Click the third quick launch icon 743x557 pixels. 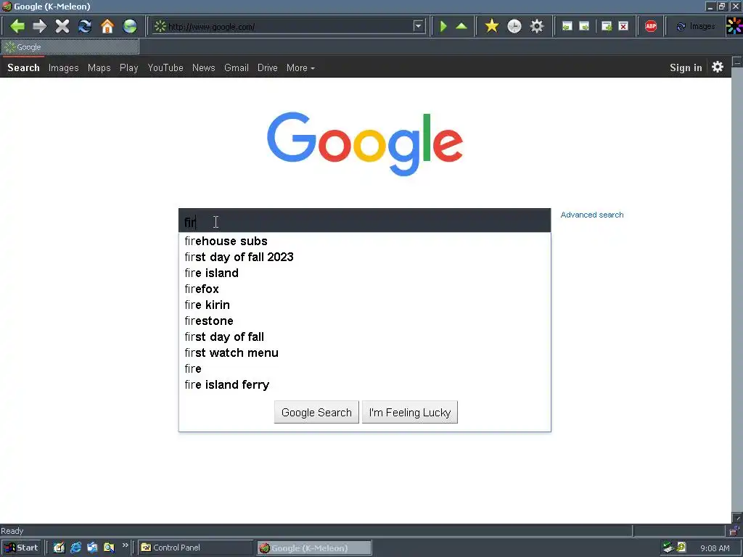point(92,548)
